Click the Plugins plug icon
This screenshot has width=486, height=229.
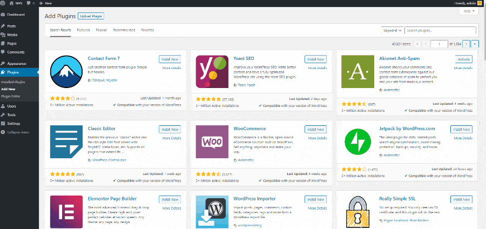(3, 72)
